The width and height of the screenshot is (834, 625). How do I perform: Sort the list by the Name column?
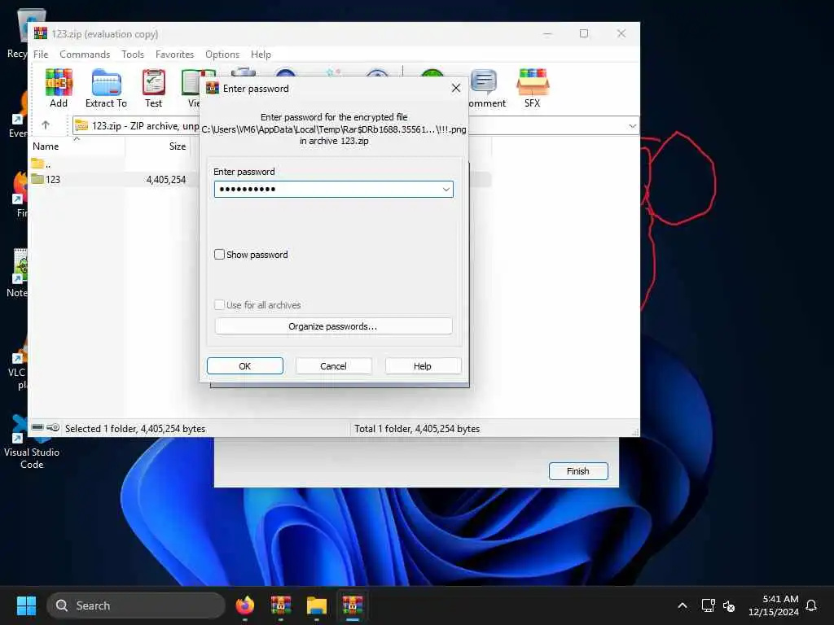77,146
